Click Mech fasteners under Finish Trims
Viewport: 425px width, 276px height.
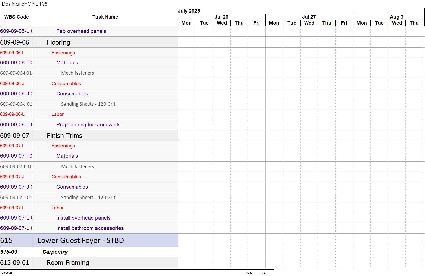[x=78, y=167]
